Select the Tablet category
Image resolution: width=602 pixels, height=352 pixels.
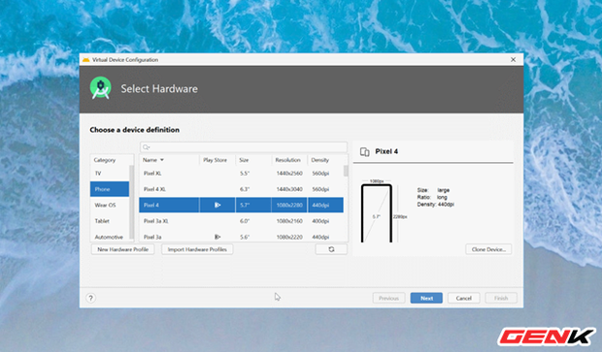click(110, 221)
